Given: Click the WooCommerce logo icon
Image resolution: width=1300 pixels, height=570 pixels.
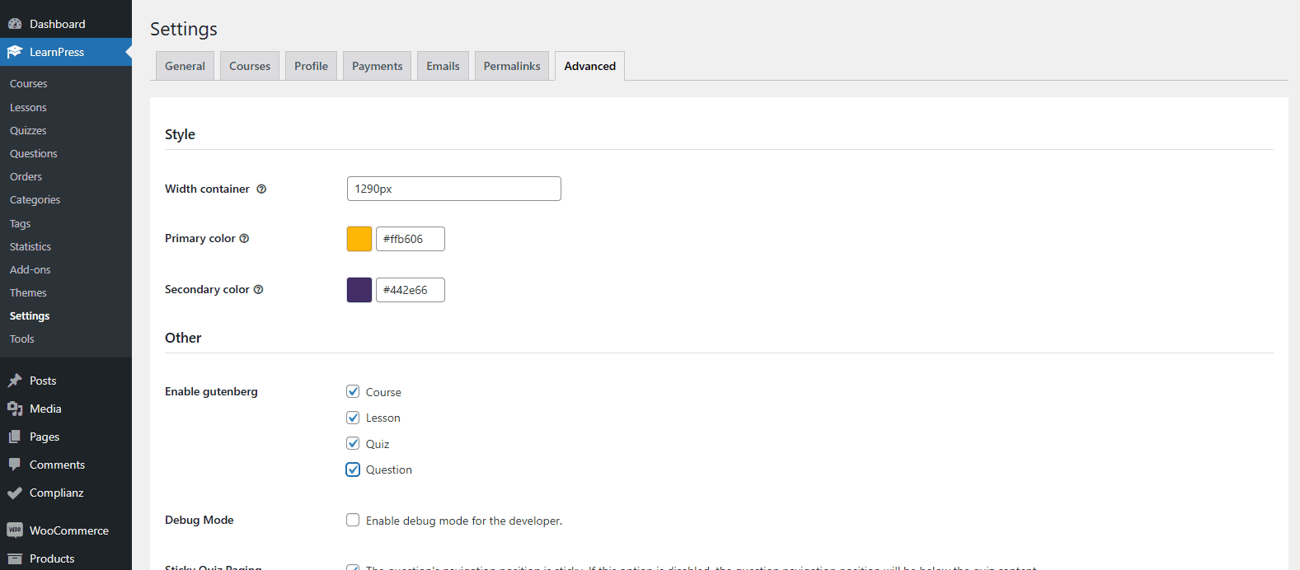Looking at the screenshot, I should point(15,530).
